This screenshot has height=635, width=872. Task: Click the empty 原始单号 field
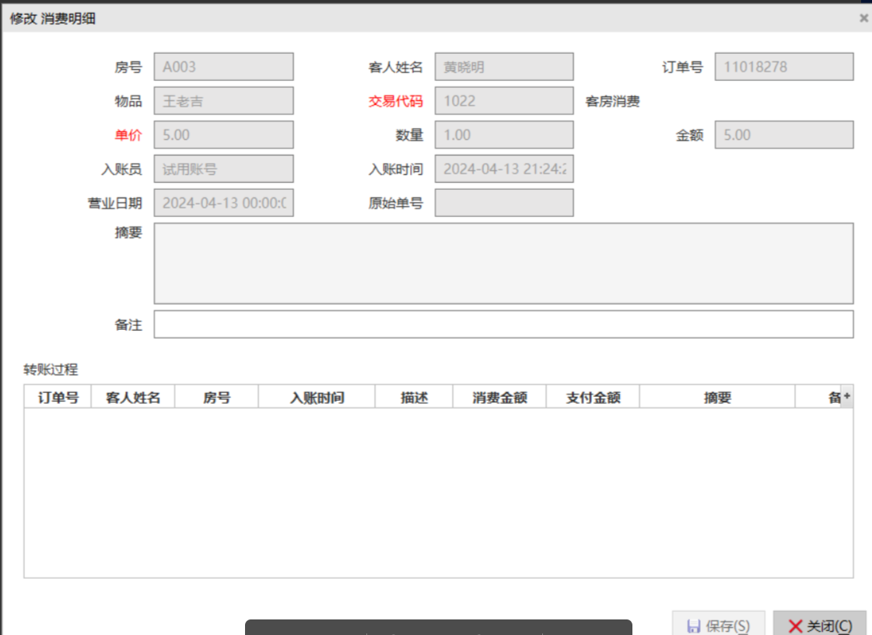(504, 203)
